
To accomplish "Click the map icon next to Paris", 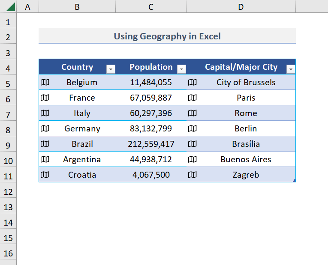I will click(193, 98).
